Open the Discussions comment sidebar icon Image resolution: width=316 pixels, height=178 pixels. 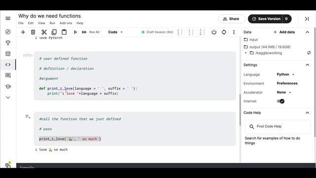(x=8, y=76)
